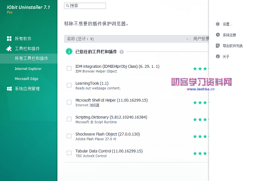263x181 pixels.
Task: Tick the Shockwave Flash Object checkbox
Action: click(69, 136)
